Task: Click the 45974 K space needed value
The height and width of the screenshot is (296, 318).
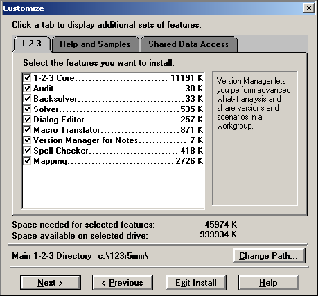Action: coord(221,224)
